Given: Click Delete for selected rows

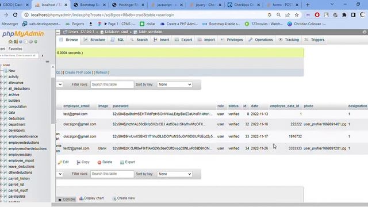Looking at the screenshot, I should coord(105,162).
